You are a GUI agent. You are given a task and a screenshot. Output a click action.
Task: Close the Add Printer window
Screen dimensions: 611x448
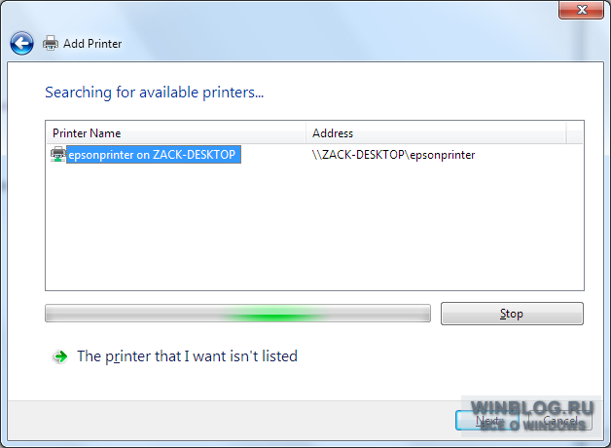point(581,10)
